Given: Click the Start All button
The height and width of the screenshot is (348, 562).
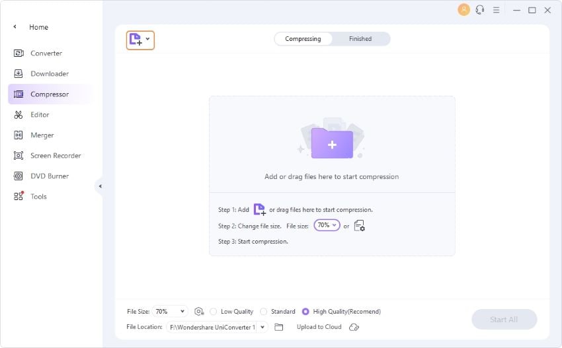Looking at the screenshot, I should (504, 320).
